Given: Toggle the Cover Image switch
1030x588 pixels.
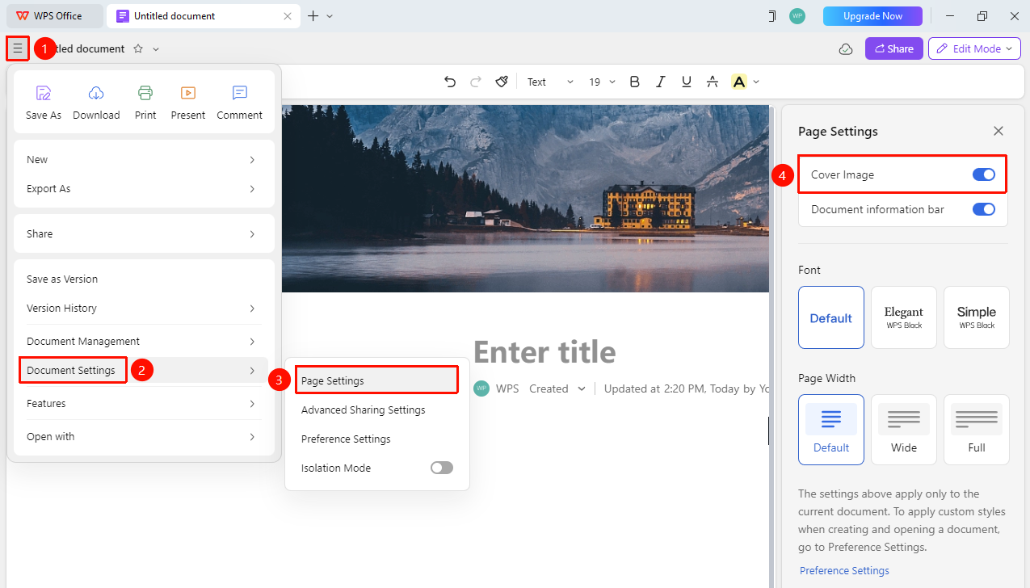Looking at the screenshot, I should pyautogui.click(x=984, y=174).
